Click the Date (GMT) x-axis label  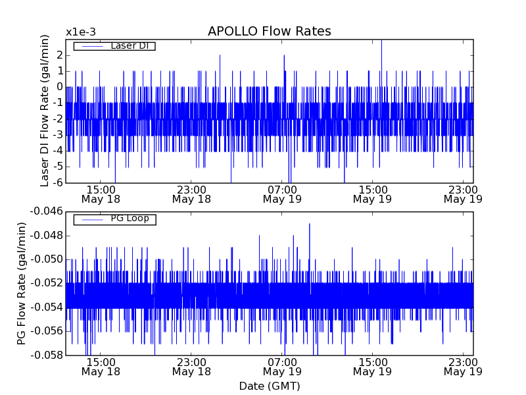point(269,386)
